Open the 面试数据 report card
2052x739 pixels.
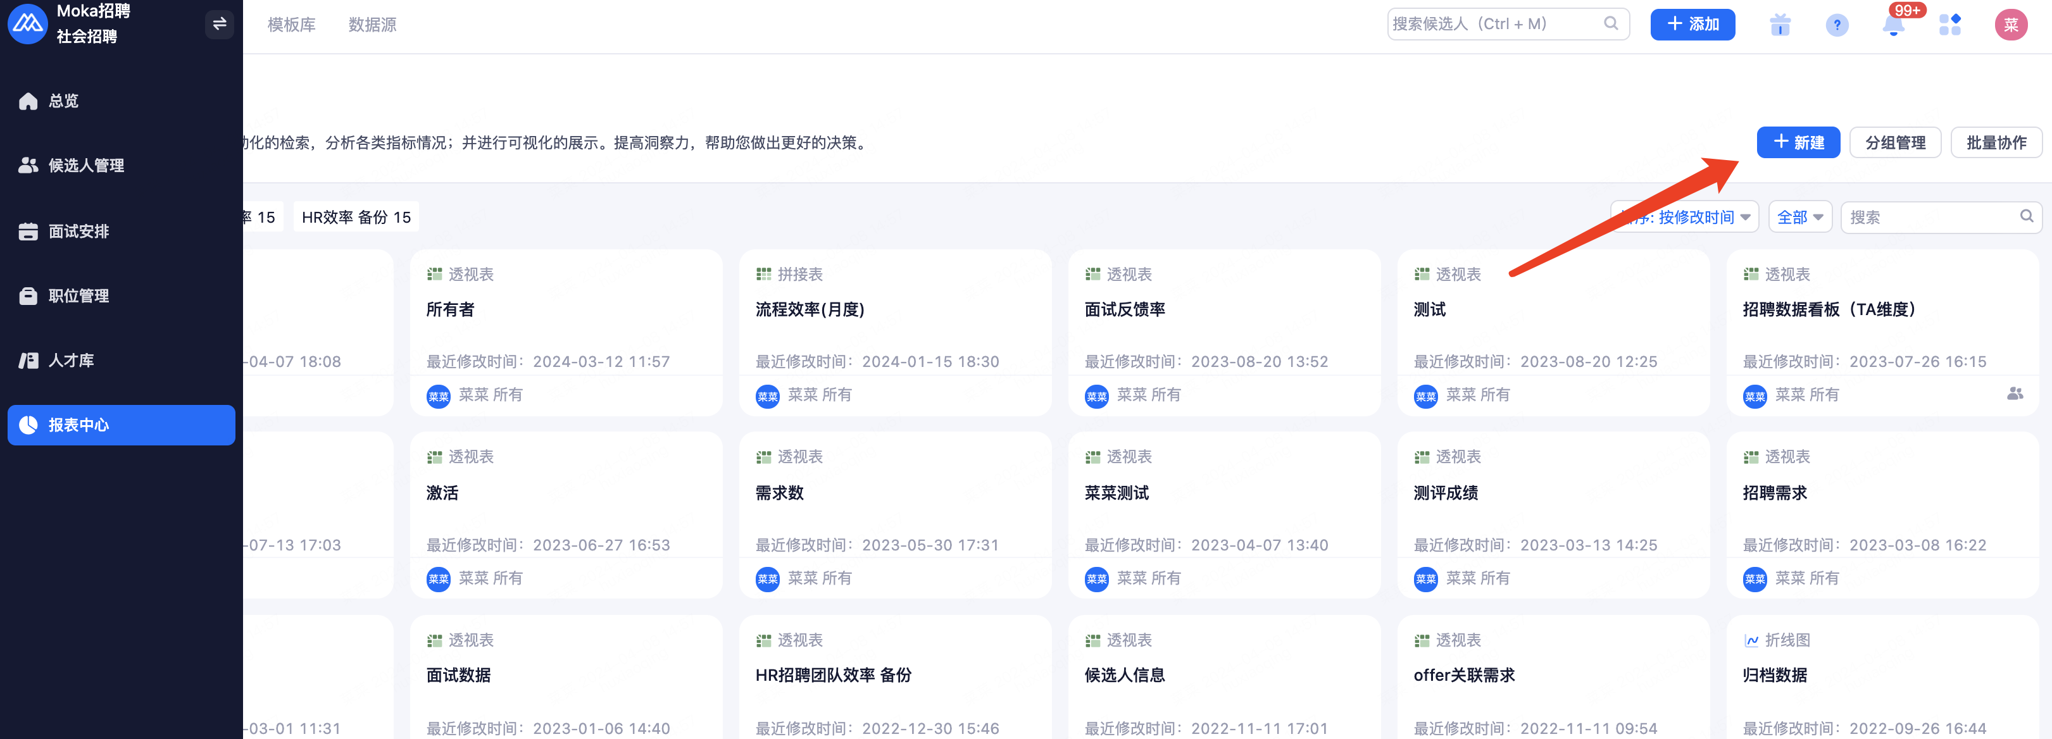click(566, 677)
